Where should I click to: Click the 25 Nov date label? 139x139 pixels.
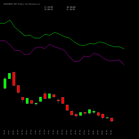(75, 132)
